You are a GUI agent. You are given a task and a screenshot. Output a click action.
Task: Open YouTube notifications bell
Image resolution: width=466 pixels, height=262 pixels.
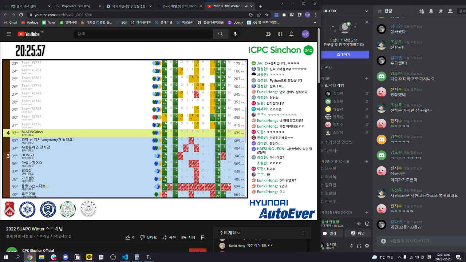click(x=291, y=34)
